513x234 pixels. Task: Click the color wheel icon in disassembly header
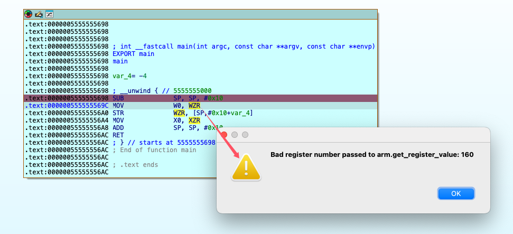point(29,14)
